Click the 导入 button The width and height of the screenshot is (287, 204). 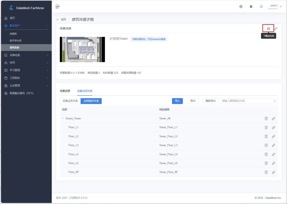tap(177, 101)
